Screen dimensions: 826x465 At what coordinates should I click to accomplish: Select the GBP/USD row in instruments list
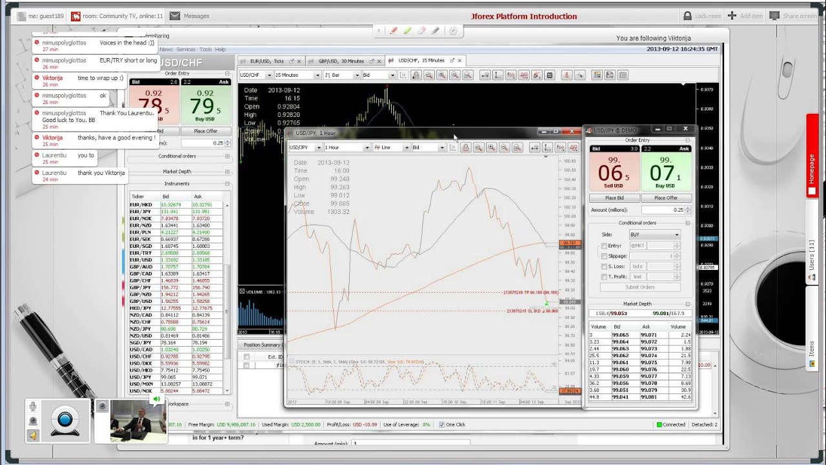point(176,302)
